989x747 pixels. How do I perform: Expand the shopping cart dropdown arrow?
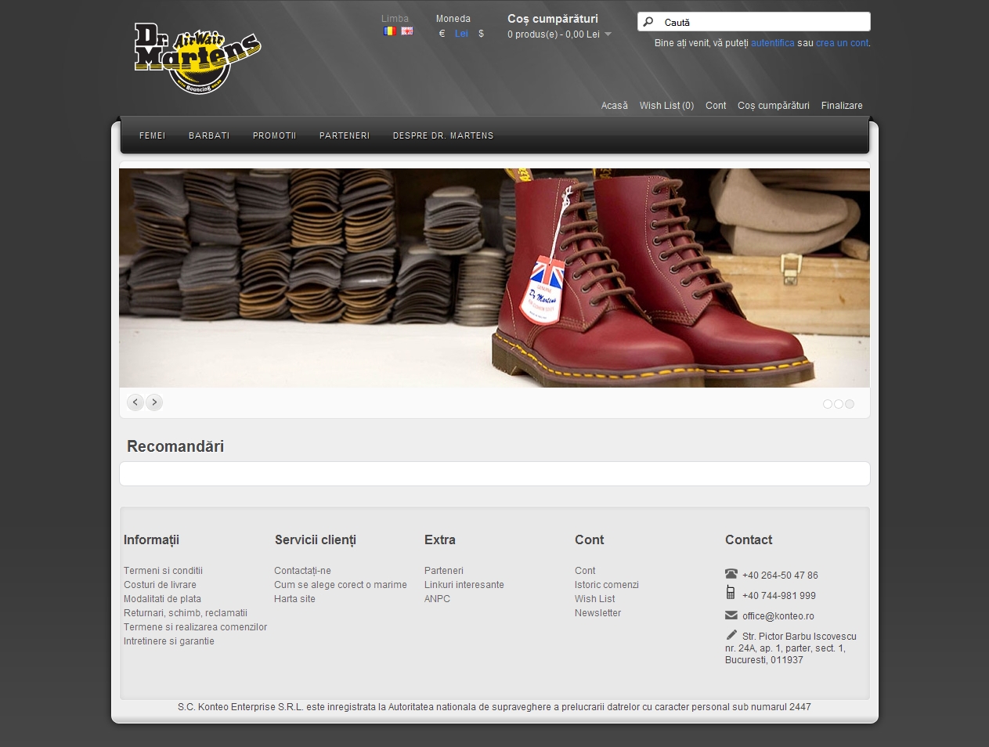pos(608,34)
